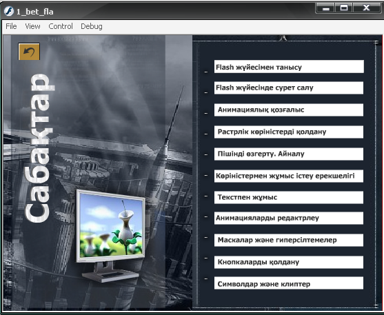Select 'Анимациялық қозғалыс' lesson
Screen dimensions: 384x315
point(289,110)
